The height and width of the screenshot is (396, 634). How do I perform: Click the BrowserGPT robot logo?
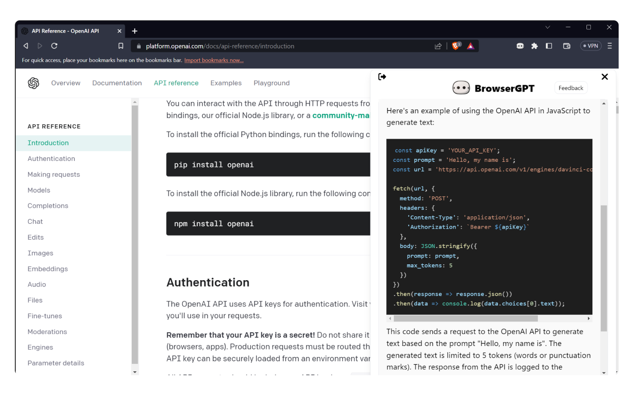point(461,88)
